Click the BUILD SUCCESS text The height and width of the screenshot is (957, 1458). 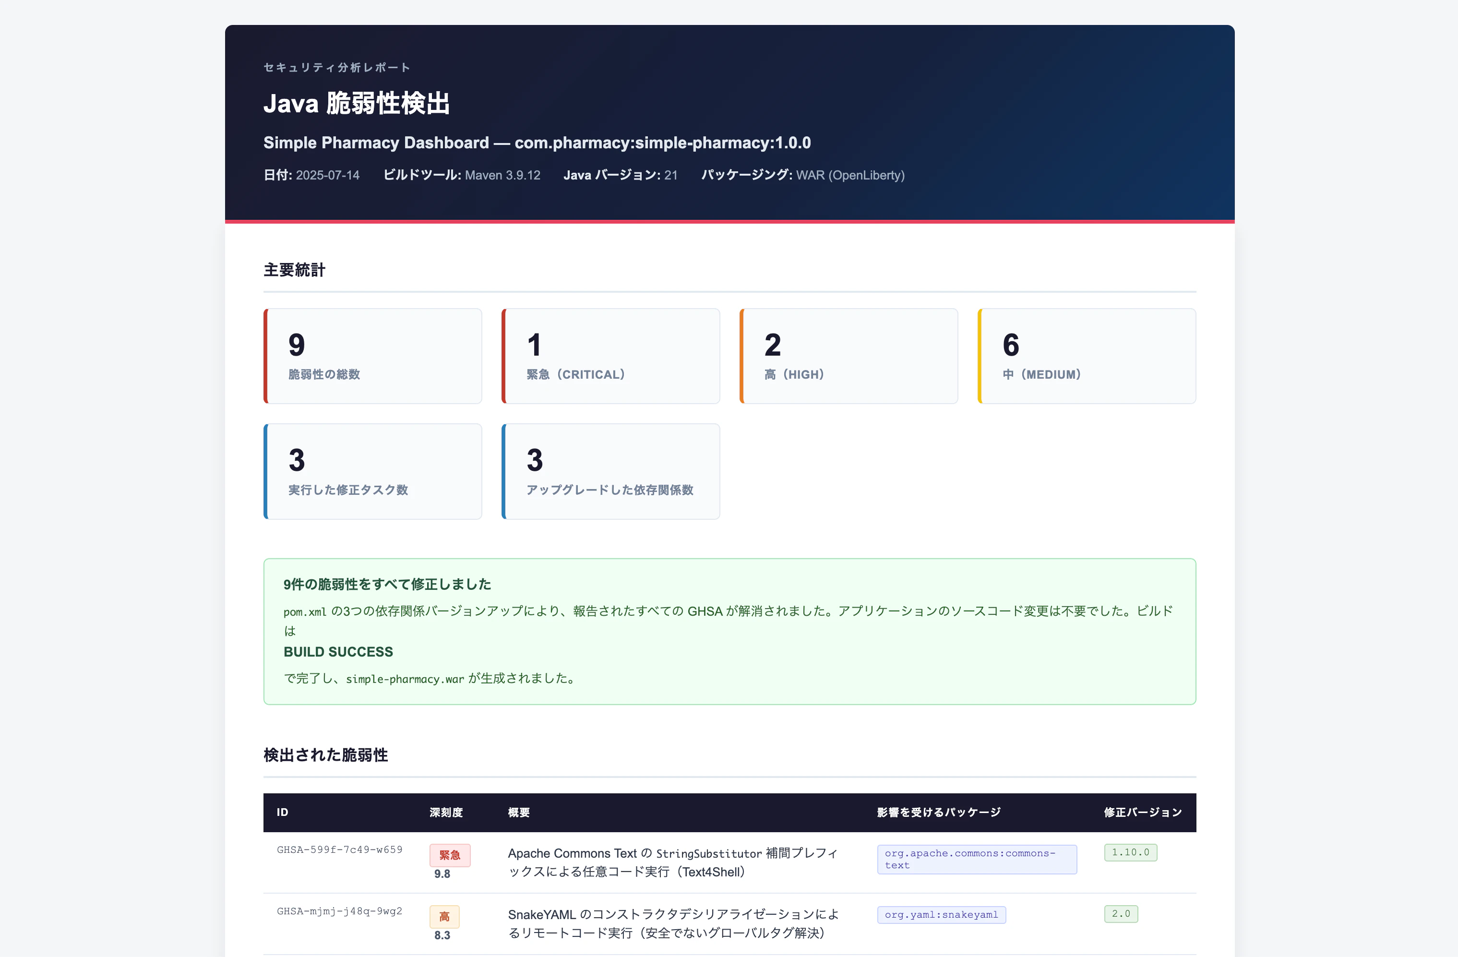coord(338,652)
